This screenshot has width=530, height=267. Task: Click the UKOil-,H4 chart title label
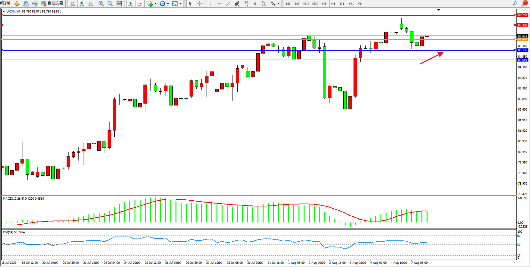pos(13,11)
